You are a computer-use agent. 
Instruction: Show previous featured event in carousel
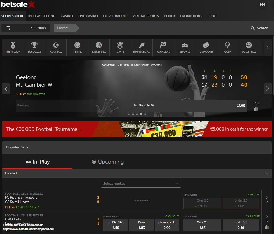point(6,89)
